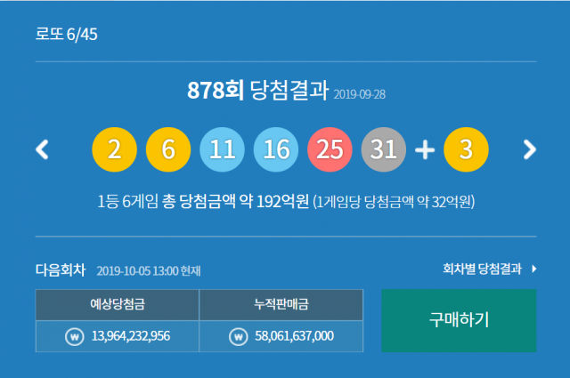Click the gray ball numbered 31

pos(384,149)
